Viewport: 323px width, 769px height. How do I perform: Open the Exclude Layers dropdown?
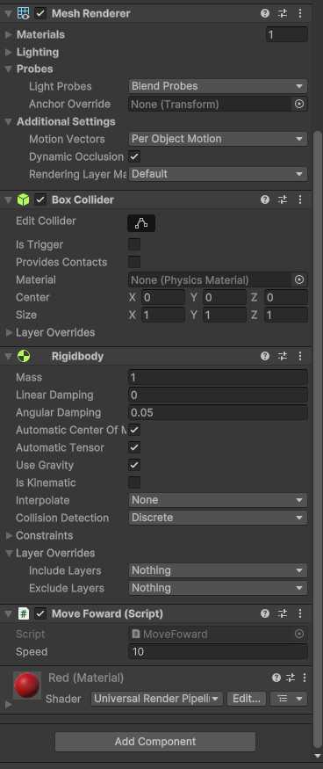pos(218,588)
